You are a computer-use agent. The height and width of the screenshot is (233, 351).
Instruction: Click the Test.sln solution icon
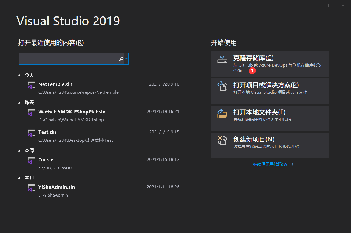coord(31,133)
